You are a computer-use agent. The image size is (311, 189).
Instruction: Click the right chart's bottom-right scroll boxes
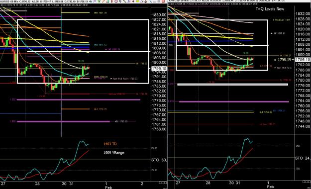307,182
